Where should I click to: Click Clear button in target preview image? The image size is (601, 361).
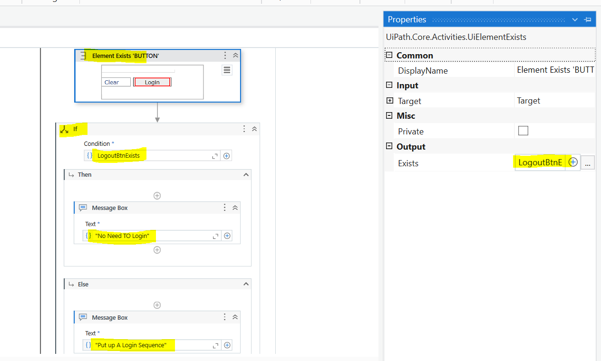pos(116,82)
